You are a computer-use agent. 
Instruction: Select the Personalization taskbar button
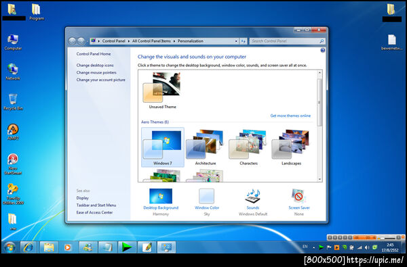tap(166, 247)
